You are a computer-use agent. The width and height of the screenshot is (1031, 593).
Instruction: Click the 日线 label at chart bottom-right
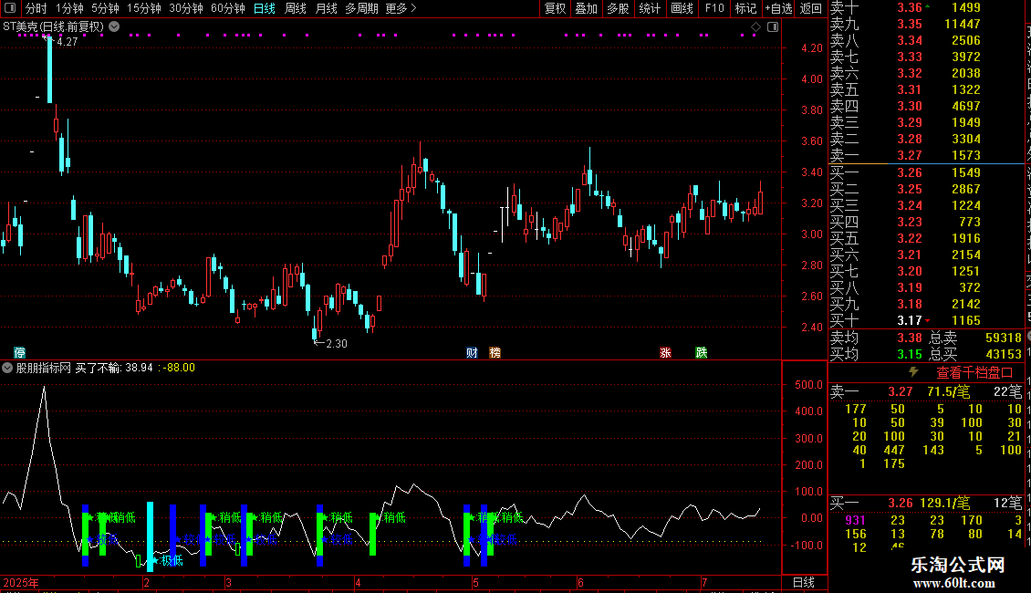point(804,582)
